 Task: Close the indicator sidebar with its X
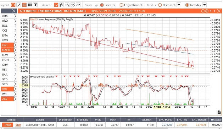click(14, 11)
